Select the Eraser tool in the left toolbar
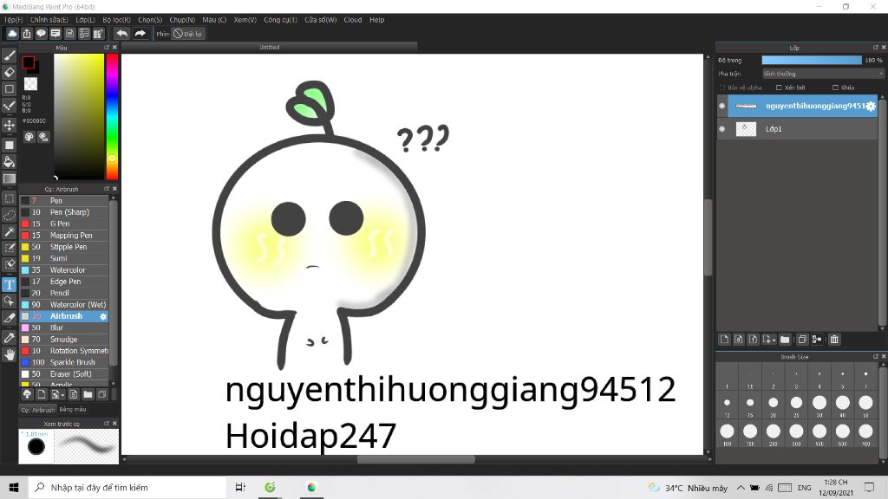Viewport: 888px width, 499px height. 10,73
